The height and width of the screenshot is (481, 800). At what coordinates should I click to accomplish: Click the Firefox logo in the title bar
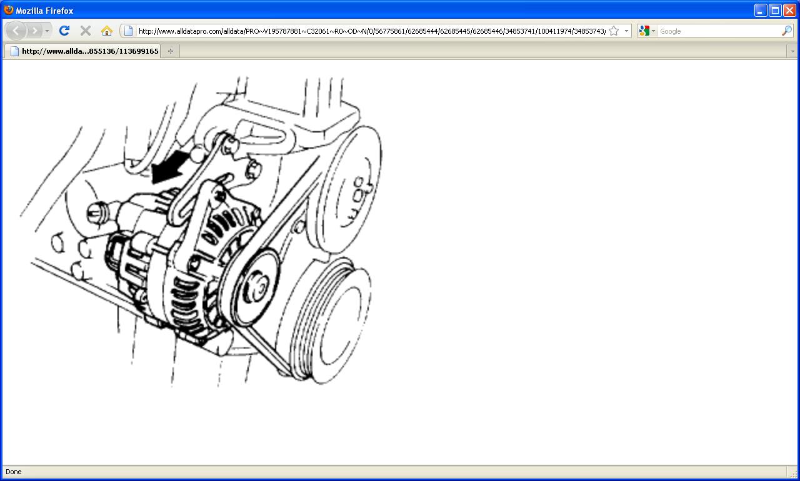pos(9,10)
